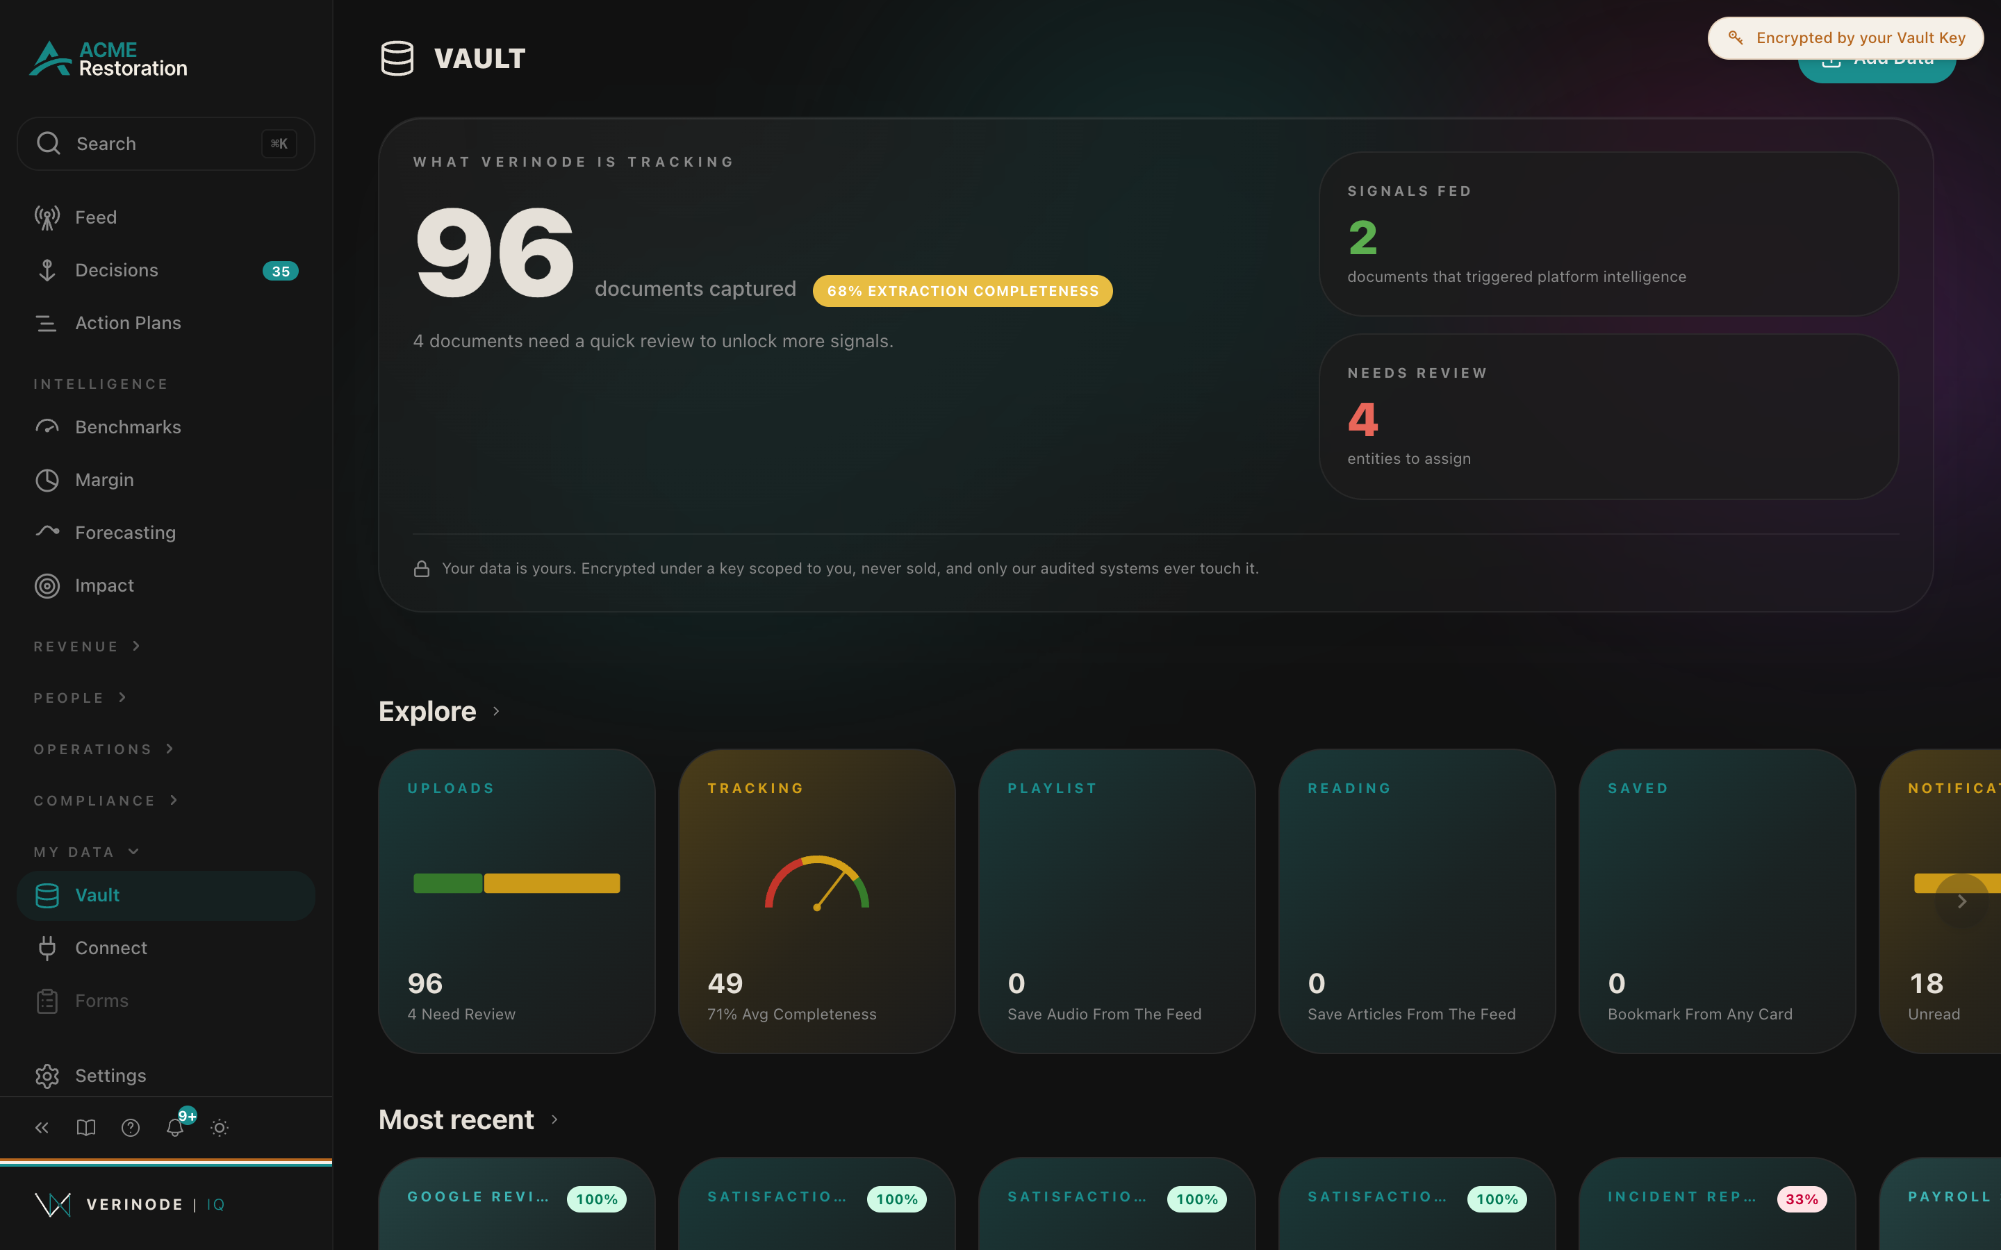Click the Margin pie chart icon

(47, 481)
